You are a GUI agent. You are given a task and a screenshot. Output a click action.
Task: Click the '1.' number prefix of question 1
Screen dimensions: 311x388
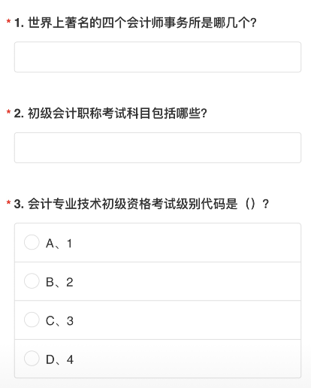coord(19,23)
